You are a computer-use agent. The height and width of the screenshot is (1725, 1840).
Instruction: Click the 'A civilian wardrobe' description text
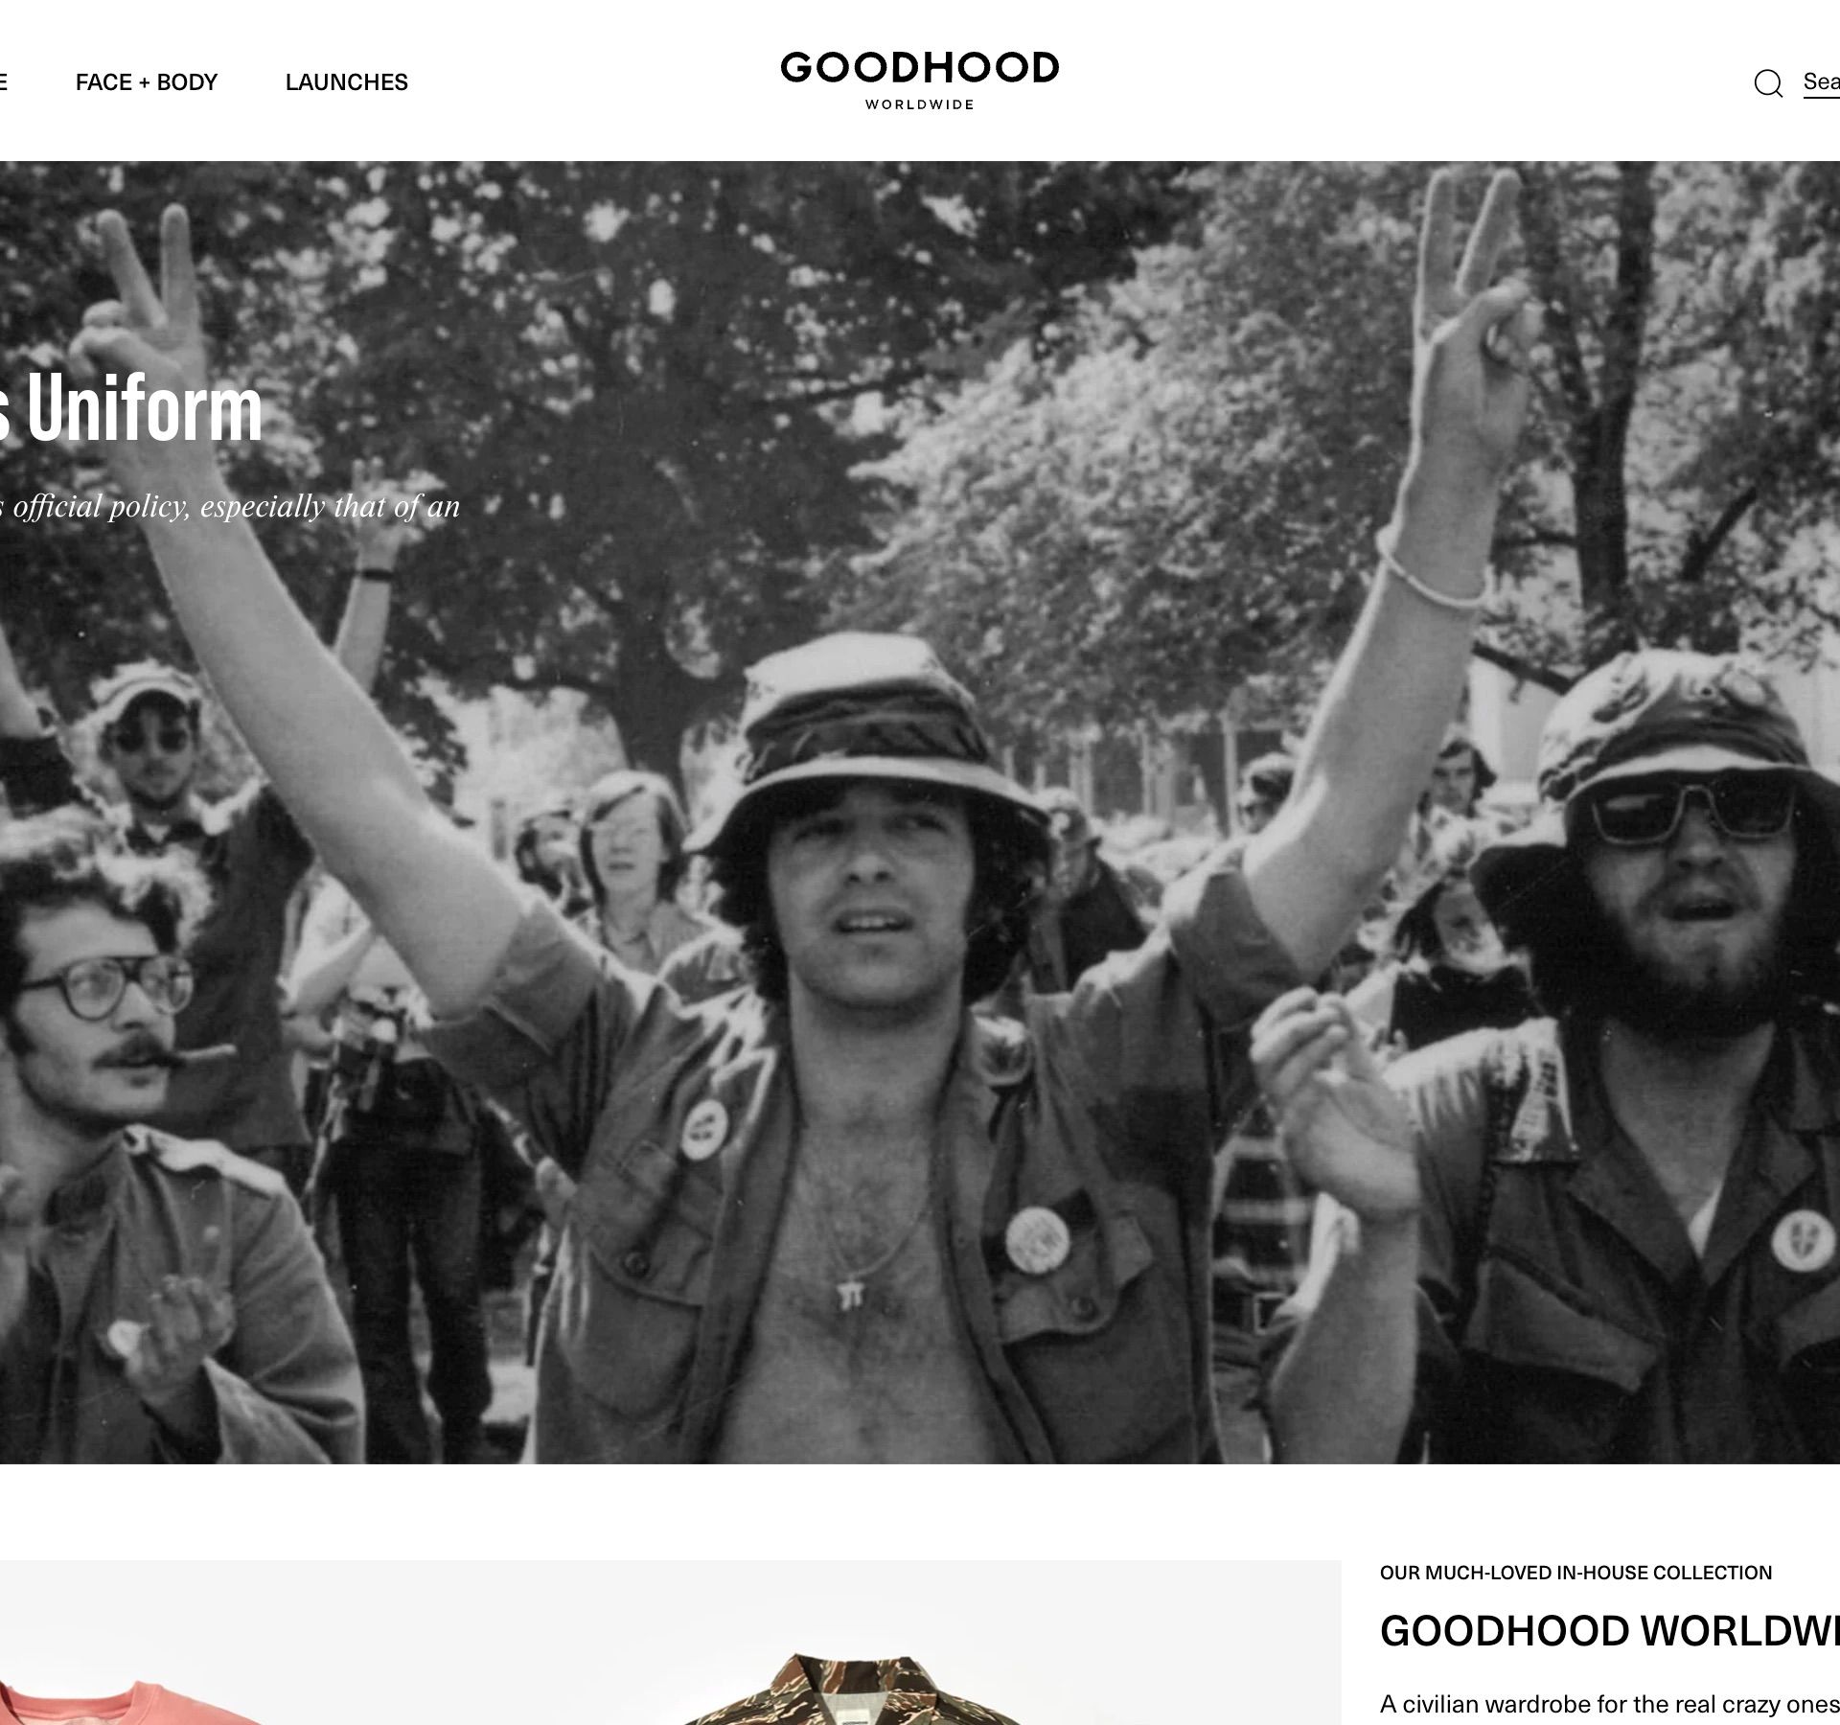click(1609, 1704)
